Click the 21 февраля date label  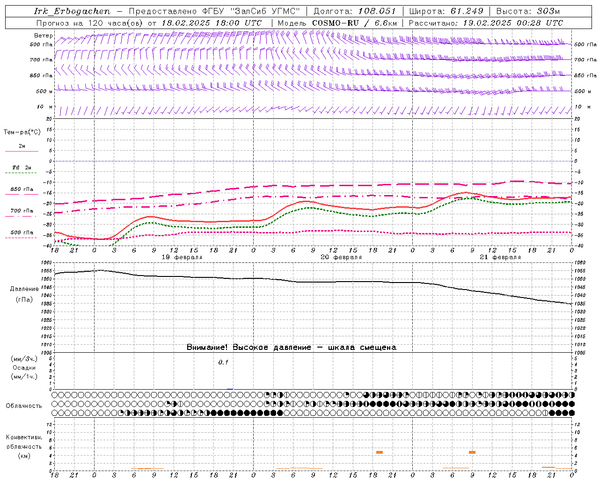[500, 257]
